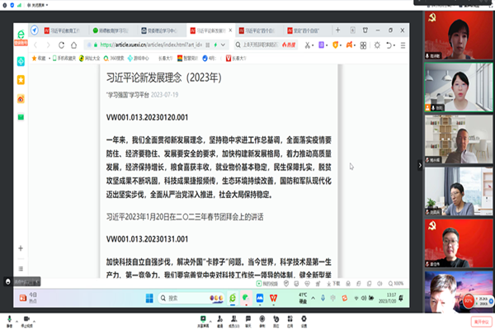
Task: Click the browser refresh icon
Action: tap(68, 45)
